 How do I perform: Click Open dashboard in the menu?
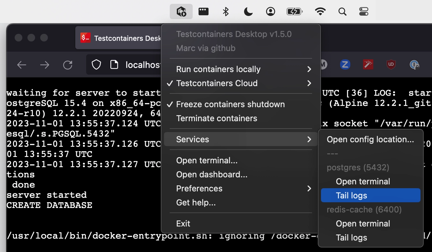212,174
